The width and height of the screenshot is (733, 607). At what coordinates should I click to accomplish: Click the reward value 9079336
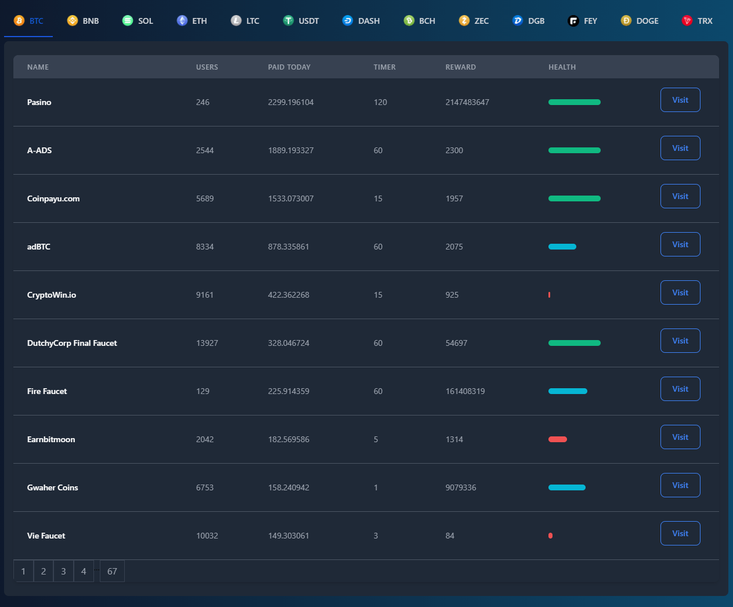pos(461,487)
